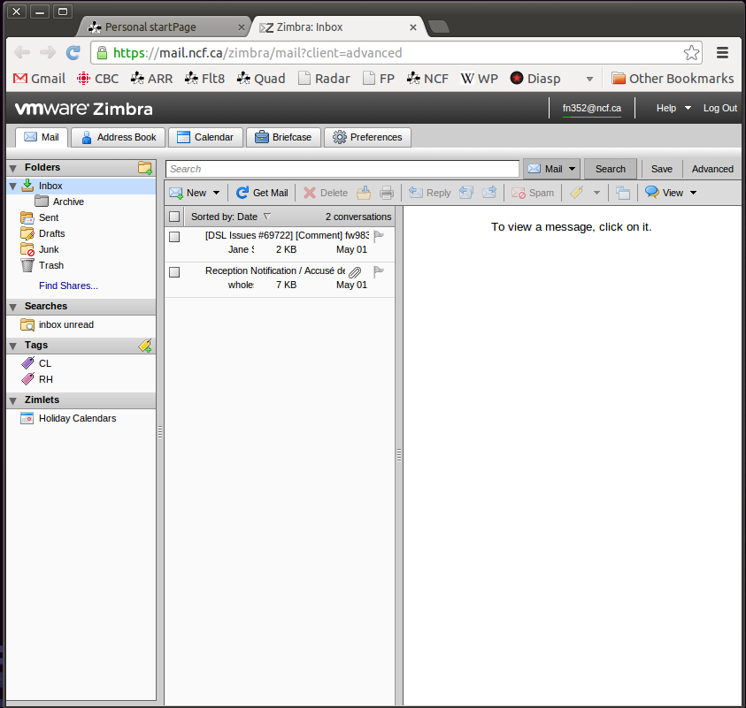This screenshot has width=746, height=708.
Task: Click the Advanced search button
Action: click(x=712, y=169)
